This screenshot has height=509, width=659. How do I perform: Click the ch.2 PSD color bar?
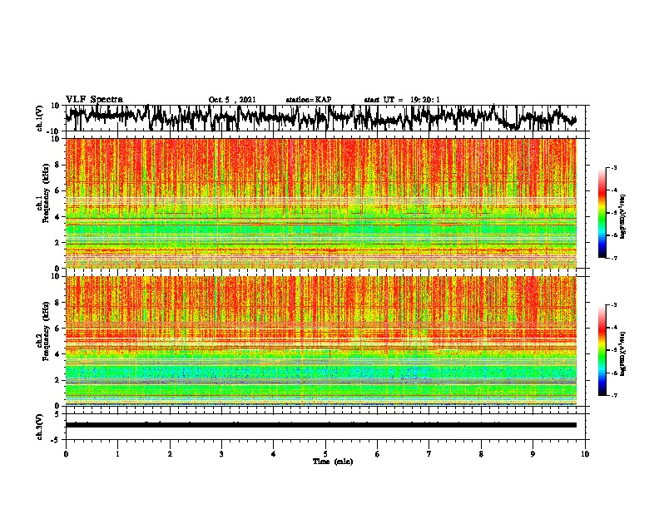click(x=602, y=350)
